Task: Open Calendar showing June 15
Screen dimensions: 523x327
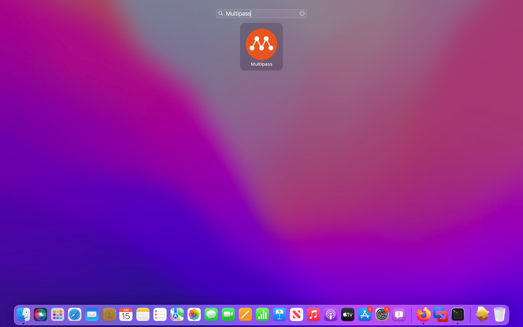Action: [x=126, y=315]
